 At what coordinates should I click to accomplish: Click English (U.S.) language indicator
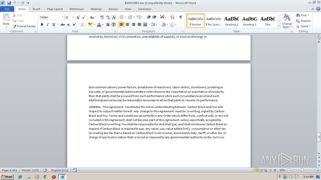coord(60,170)
